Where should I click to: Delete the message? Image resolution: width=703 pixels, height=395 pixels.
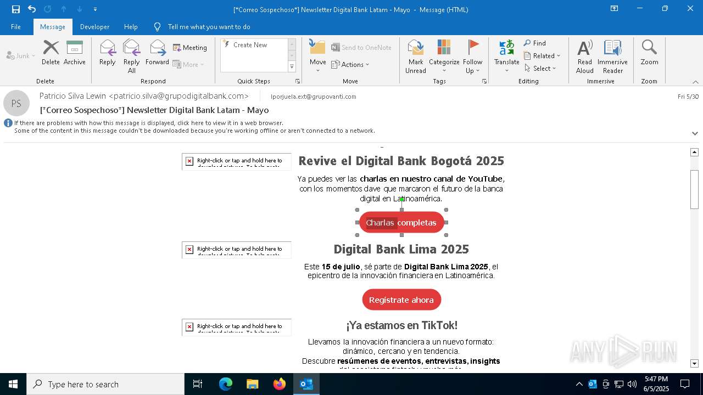pos(51,53)
